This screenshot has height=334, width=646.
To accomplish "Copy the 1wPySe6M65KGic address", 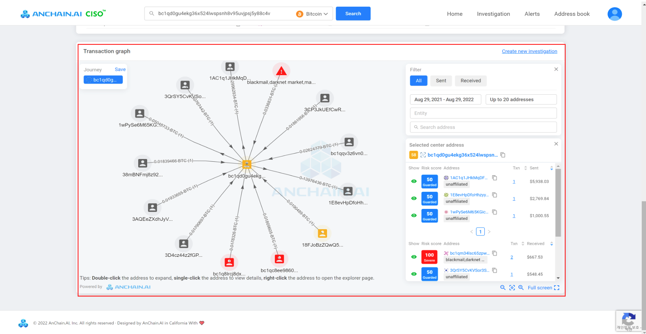I will 495,212.
